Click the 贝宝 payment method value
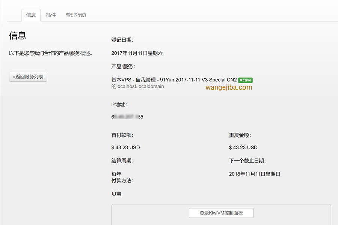The image size is (338, 225). coord(116,194)
